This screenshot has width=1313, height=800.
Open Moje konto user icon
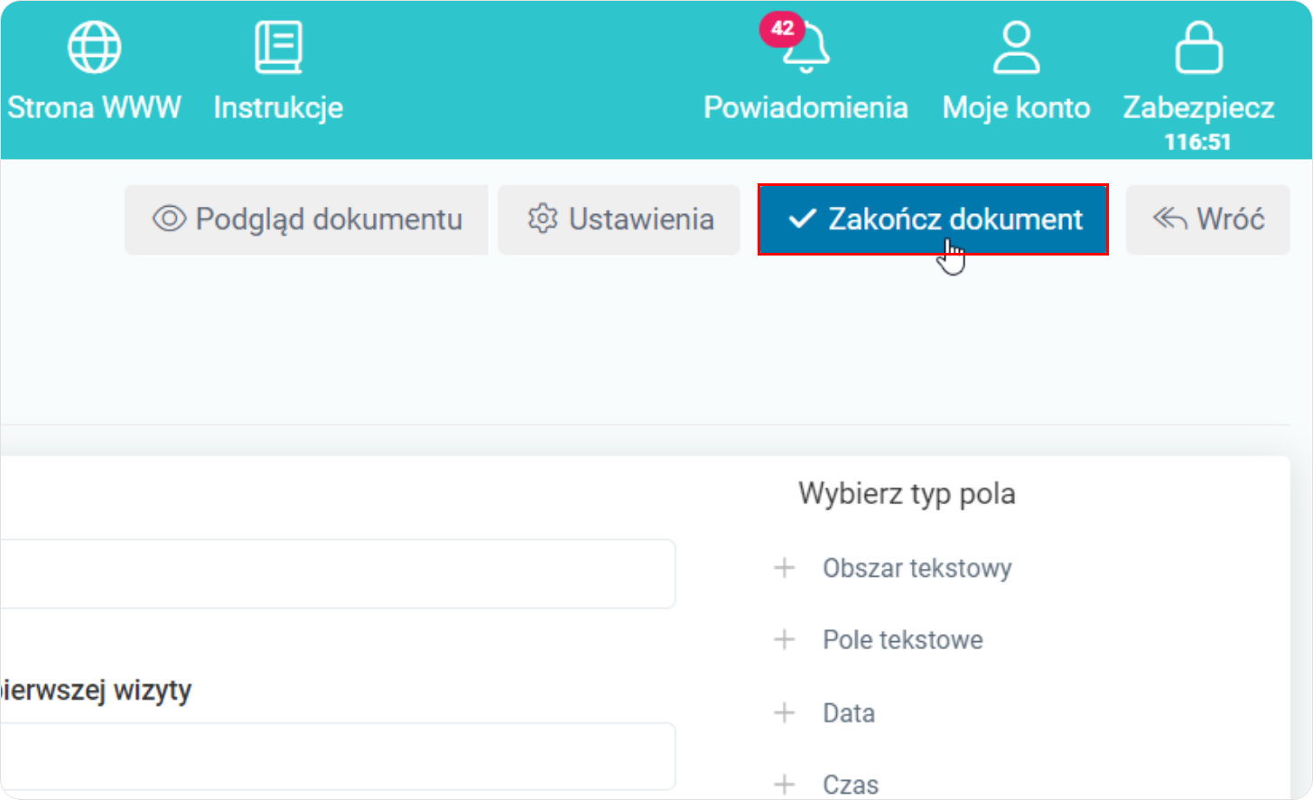tap(1017, 47)
